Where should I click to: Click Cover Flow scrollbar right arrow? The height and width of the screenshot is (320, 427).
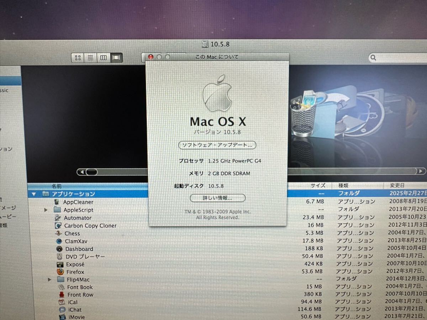[422, 171]
